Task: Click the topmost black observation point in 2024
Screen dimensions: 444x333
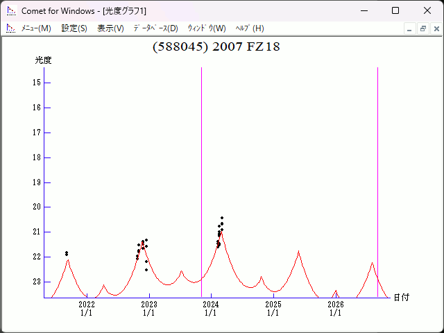Action: click(222, 218)
